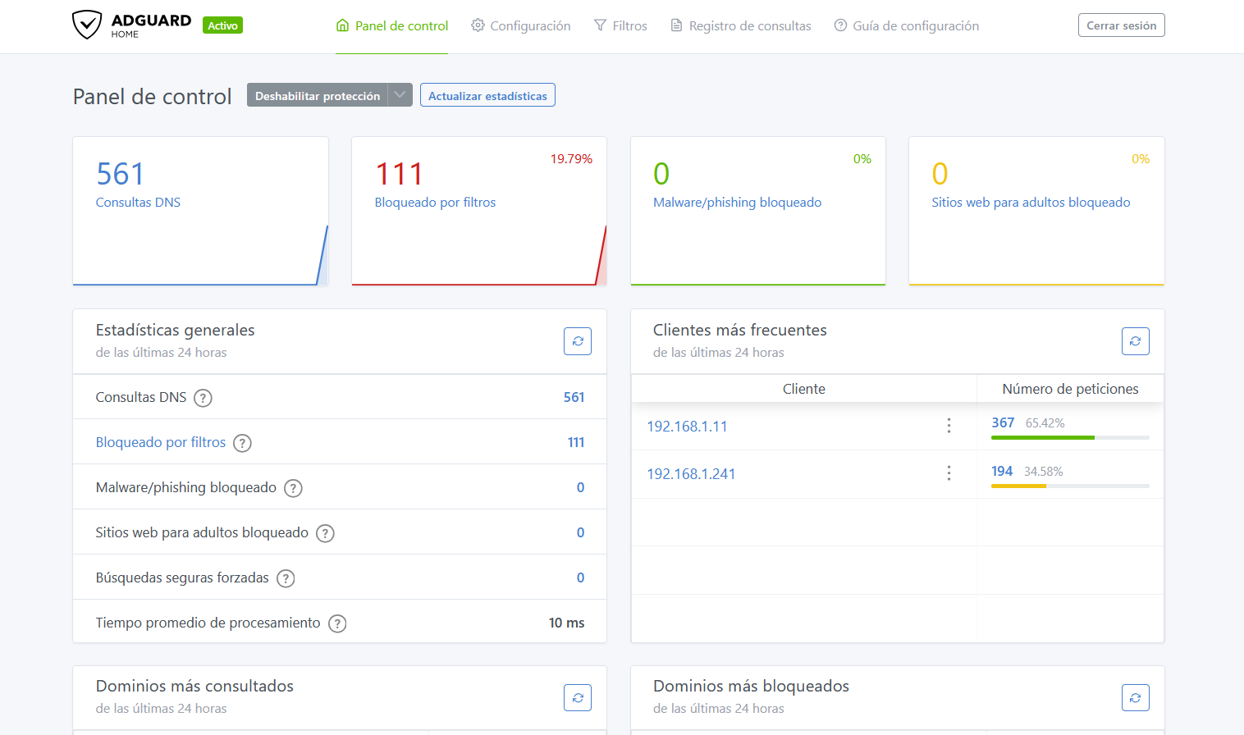Open options menu for client 192.168.1.11
This screenshot has width=1244, height=735.
(949, 426)
